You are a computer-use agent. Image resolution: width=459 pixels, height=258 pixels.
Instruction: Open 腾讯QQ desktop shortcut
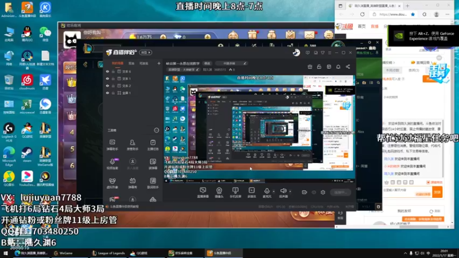pyautogui.click(x=27, y=34)
